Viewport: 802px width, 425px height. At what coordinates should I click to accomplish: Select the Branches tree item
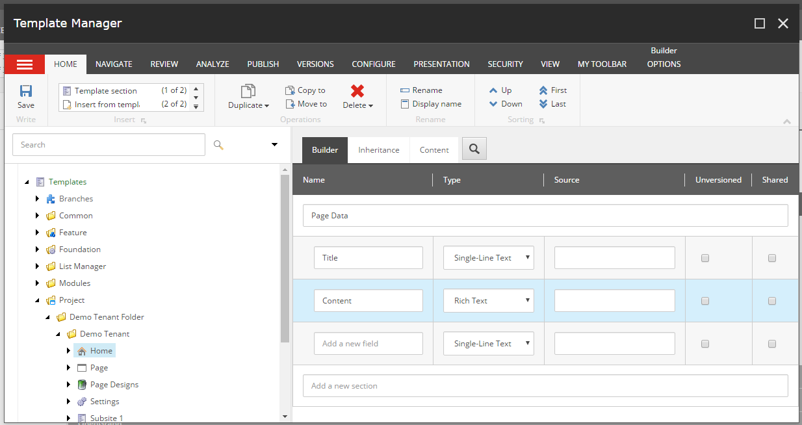[x=75, y=199]
